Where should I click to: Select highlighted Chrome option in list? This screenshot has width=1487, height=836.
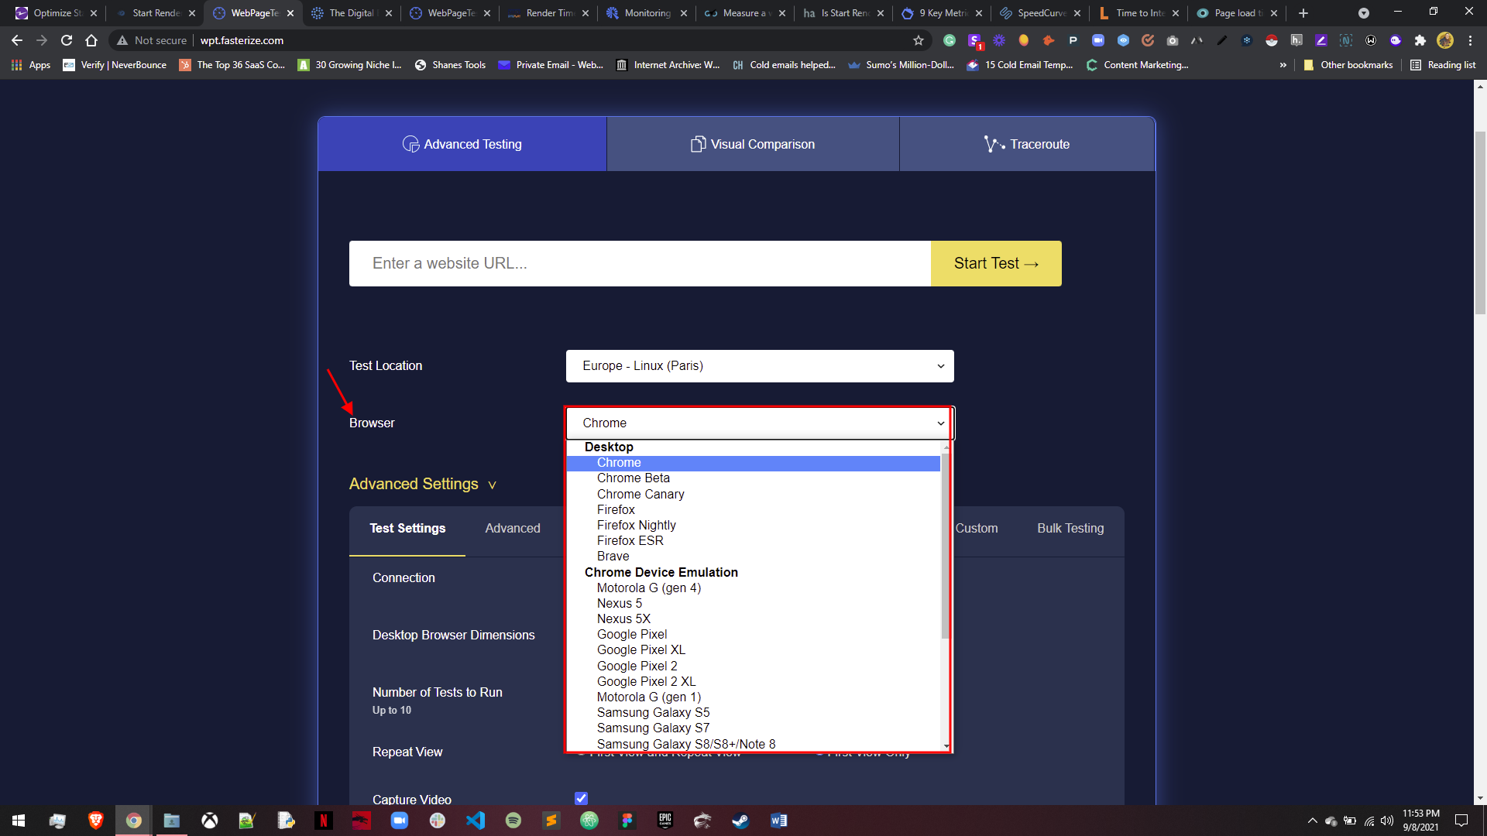[753, 463]
